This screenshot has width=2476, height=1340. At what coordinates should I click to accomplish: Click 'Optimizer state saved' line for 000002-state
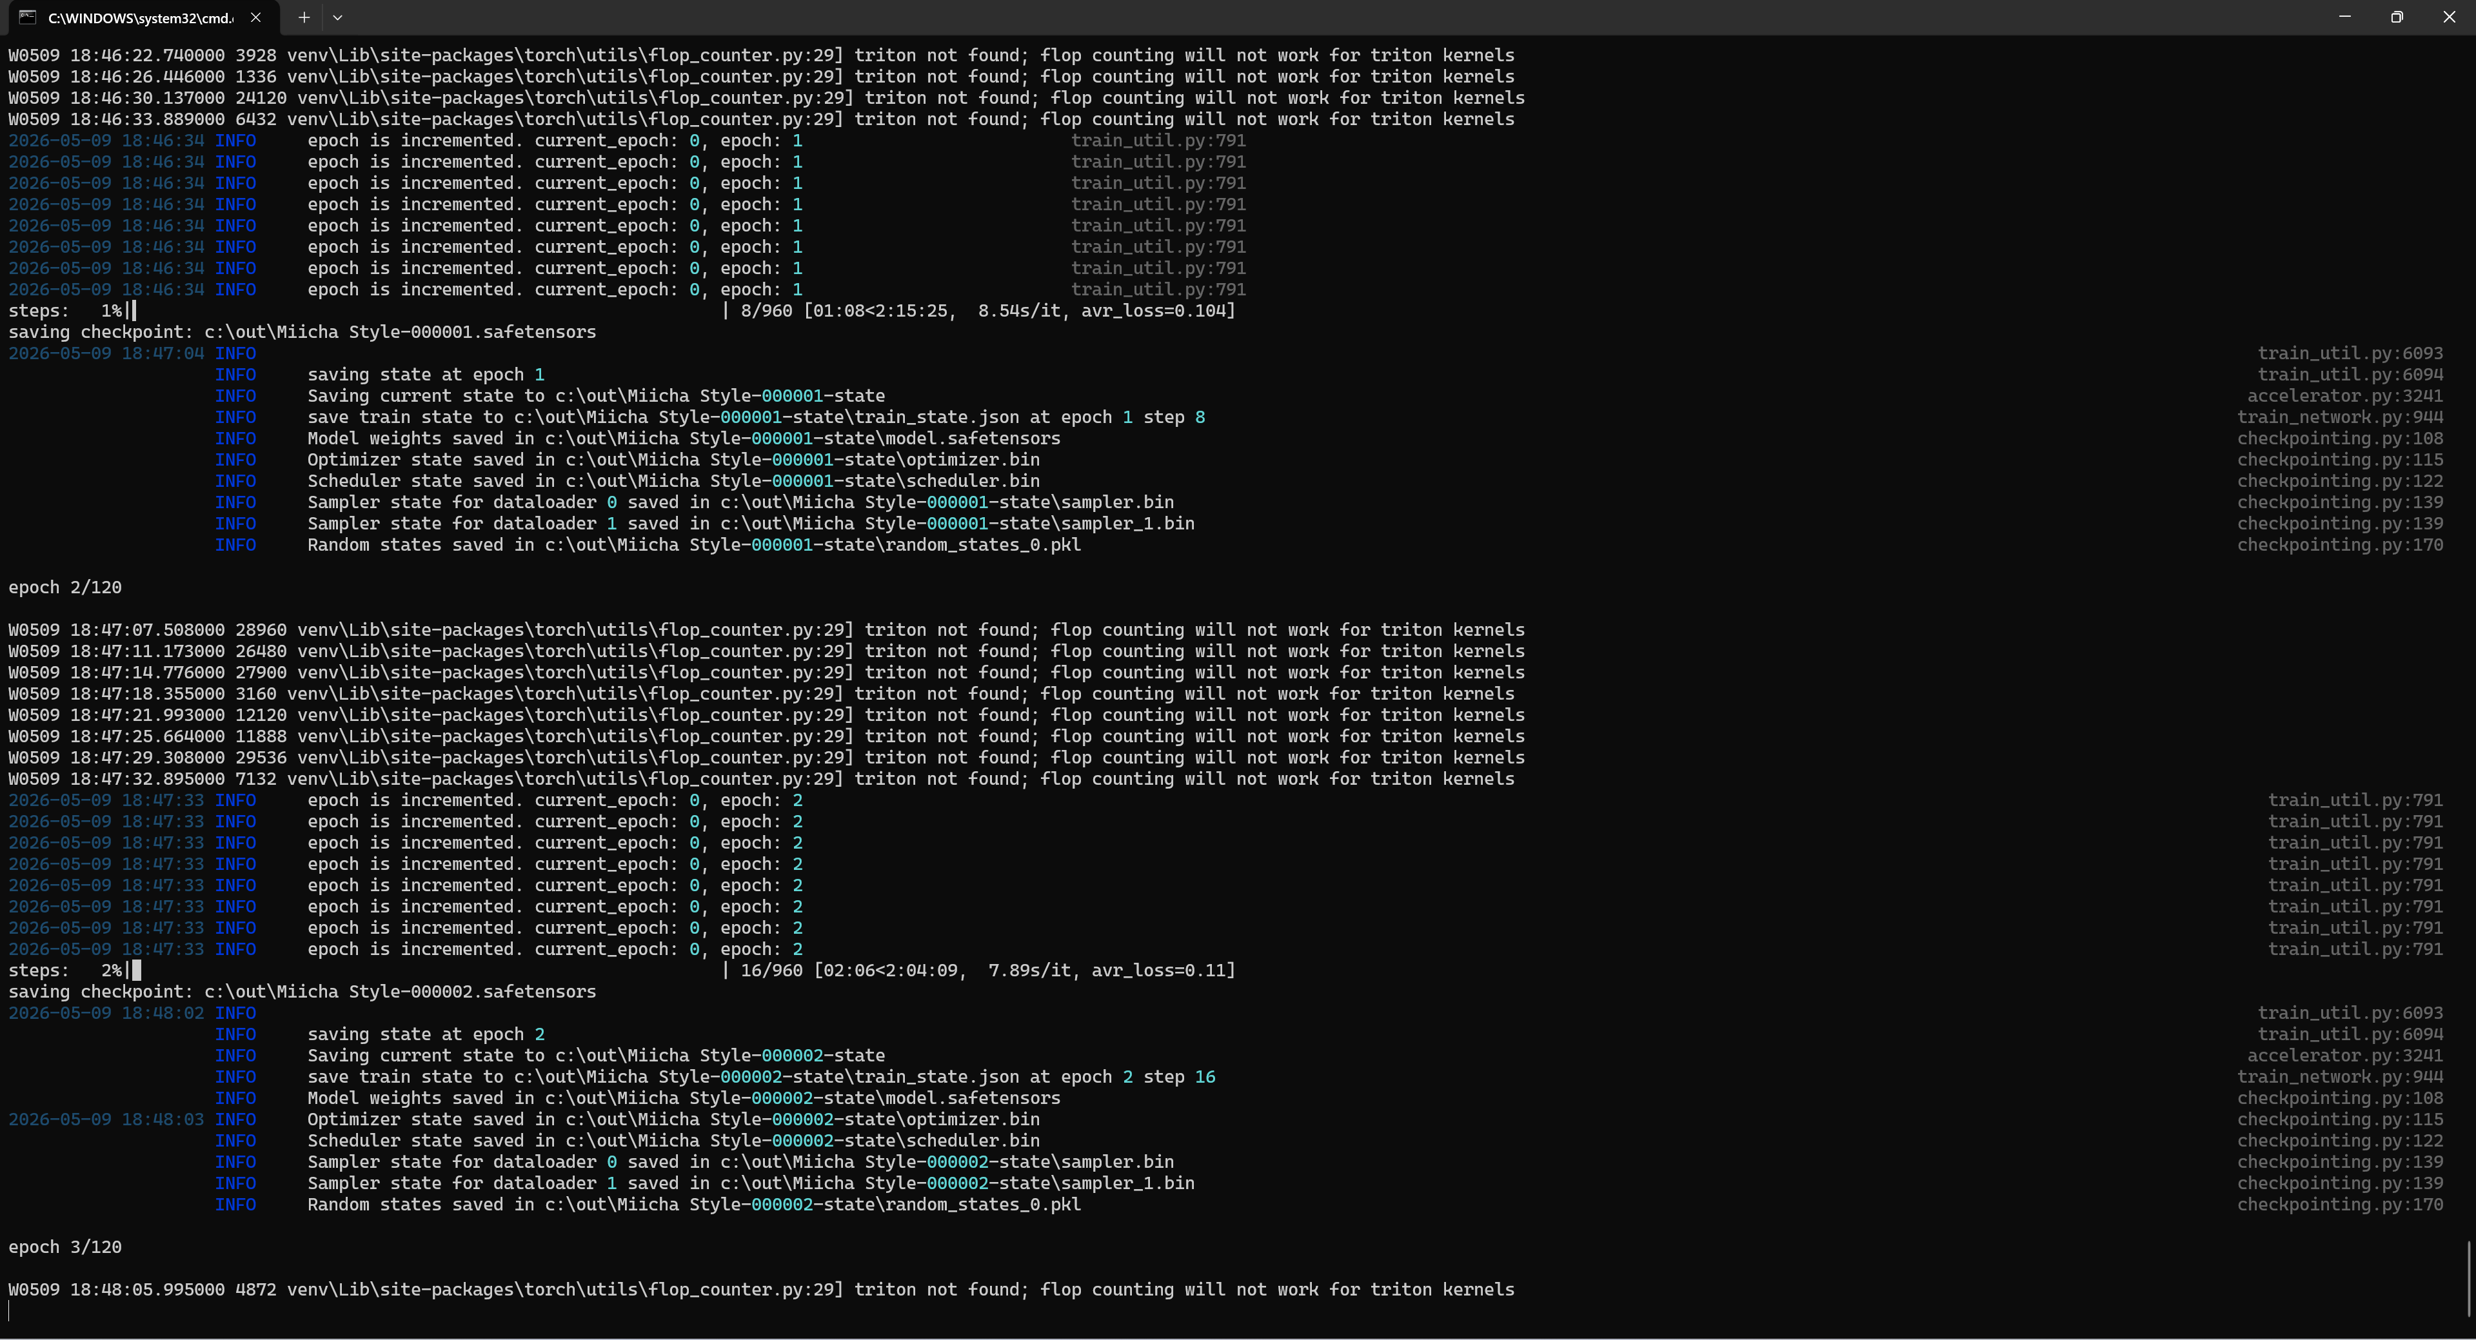tap(674, 1120)
